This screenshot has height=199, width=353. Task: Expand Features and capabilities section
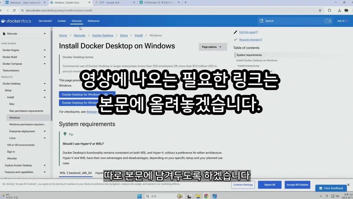pos(45,172)
